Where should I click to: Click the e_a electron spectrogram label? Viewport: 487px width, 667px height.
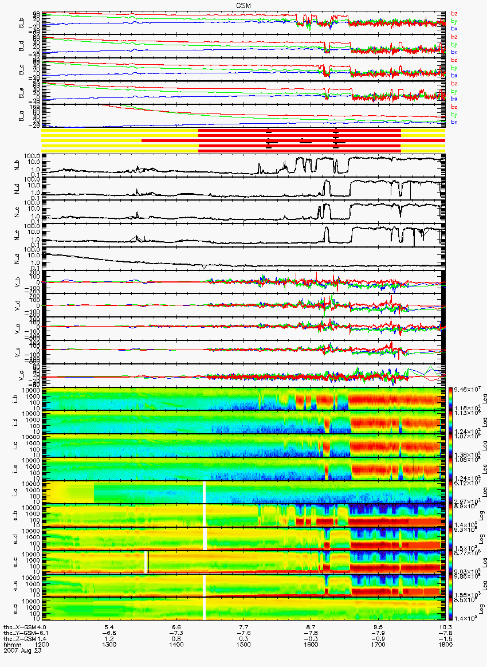pos(14,609)
